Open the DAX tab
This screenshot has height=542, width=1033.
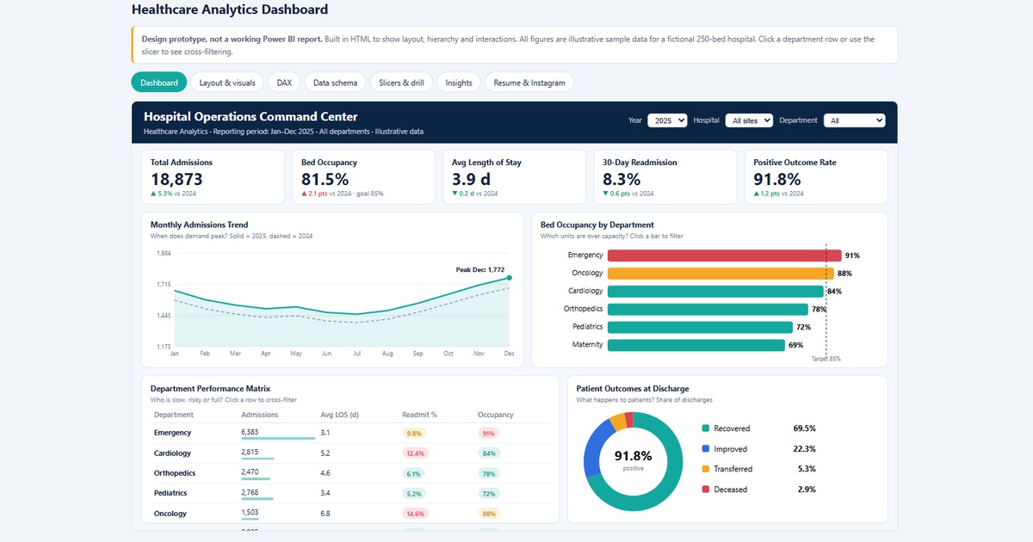pyautogui.click(x=284, y=83)
